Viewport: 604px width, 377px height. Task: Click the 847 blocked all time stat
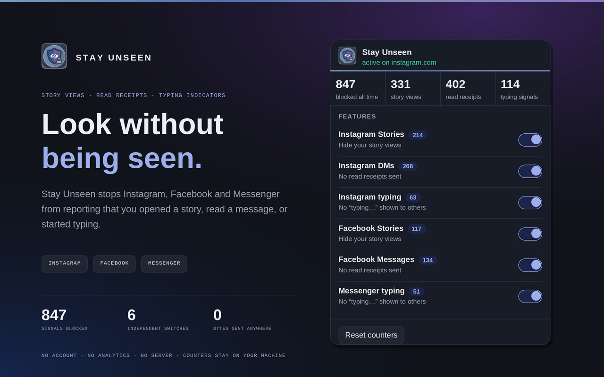(x=358, y=89)
